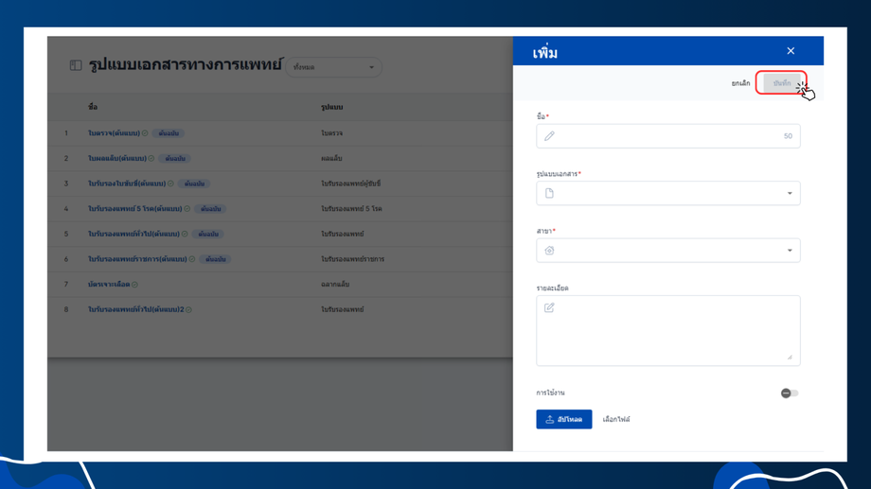This screenshot has width=871, height=489.
Task: Click the edit note icon in รายละเอียด
Action: click(x=549, y=307)
